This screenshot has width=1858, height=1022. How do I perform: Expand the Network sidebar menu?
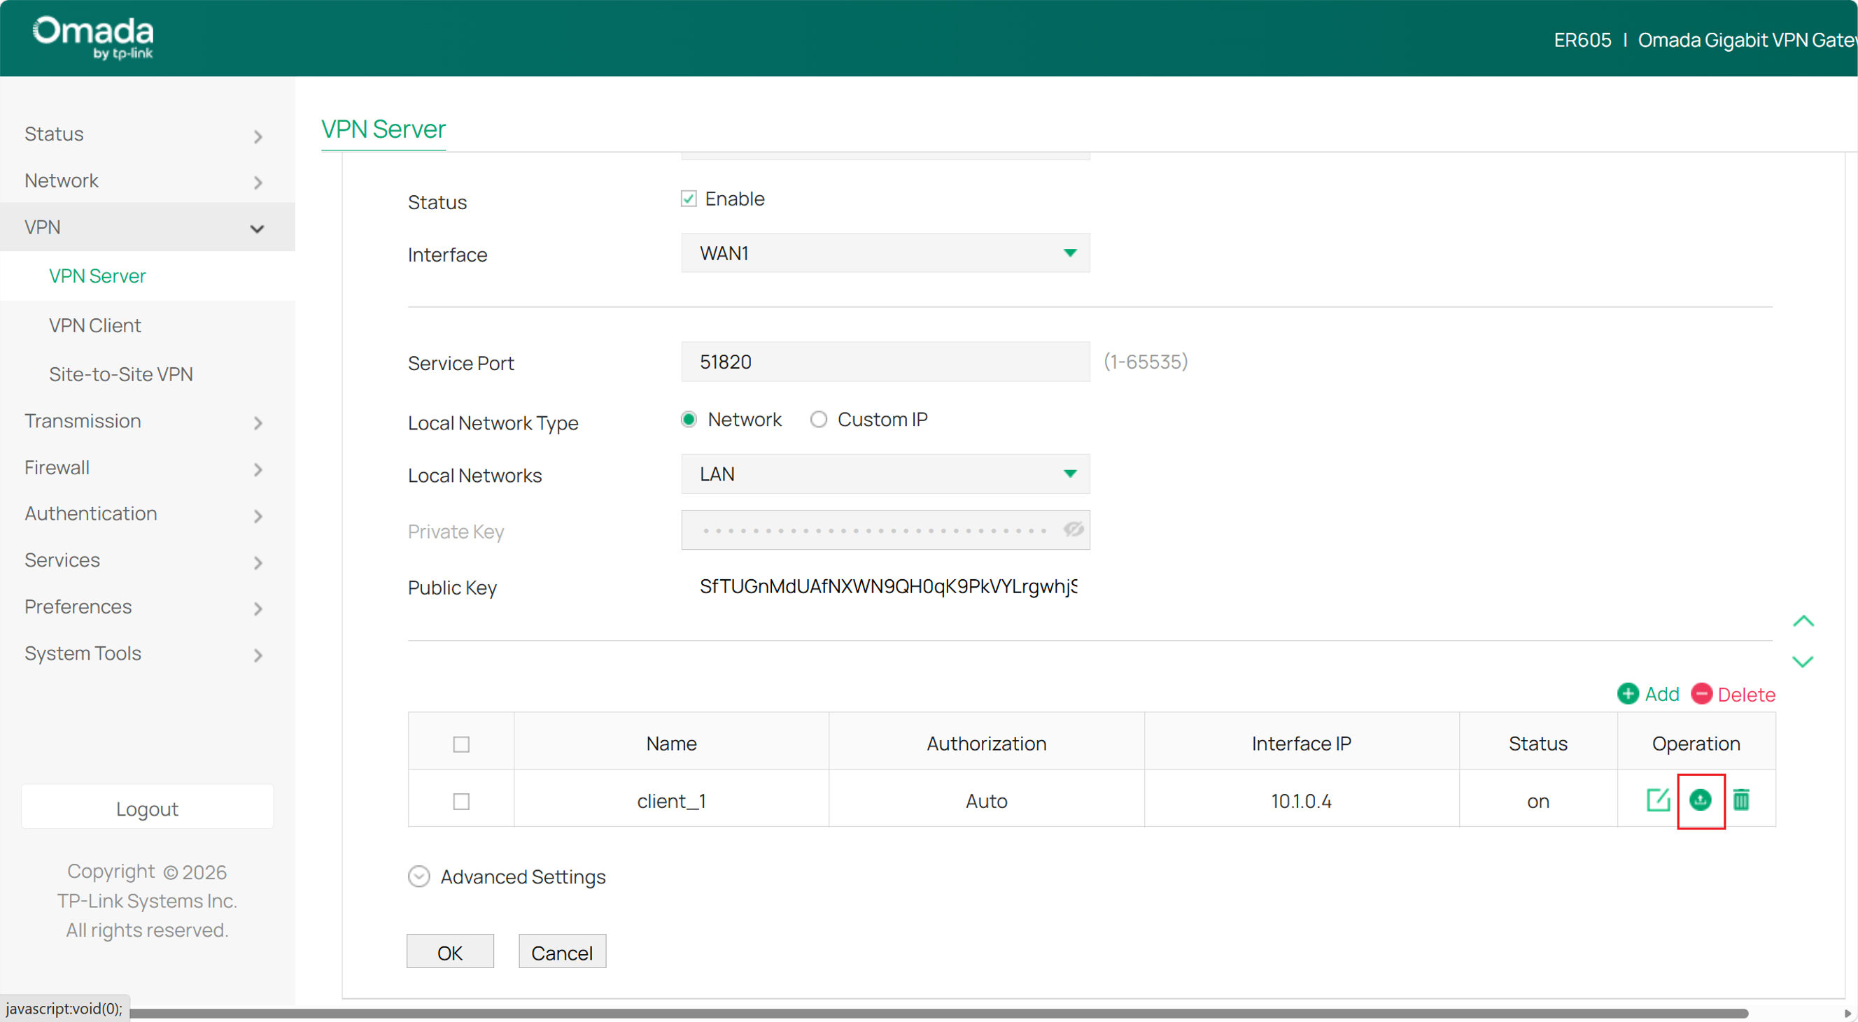click(147, 181)
